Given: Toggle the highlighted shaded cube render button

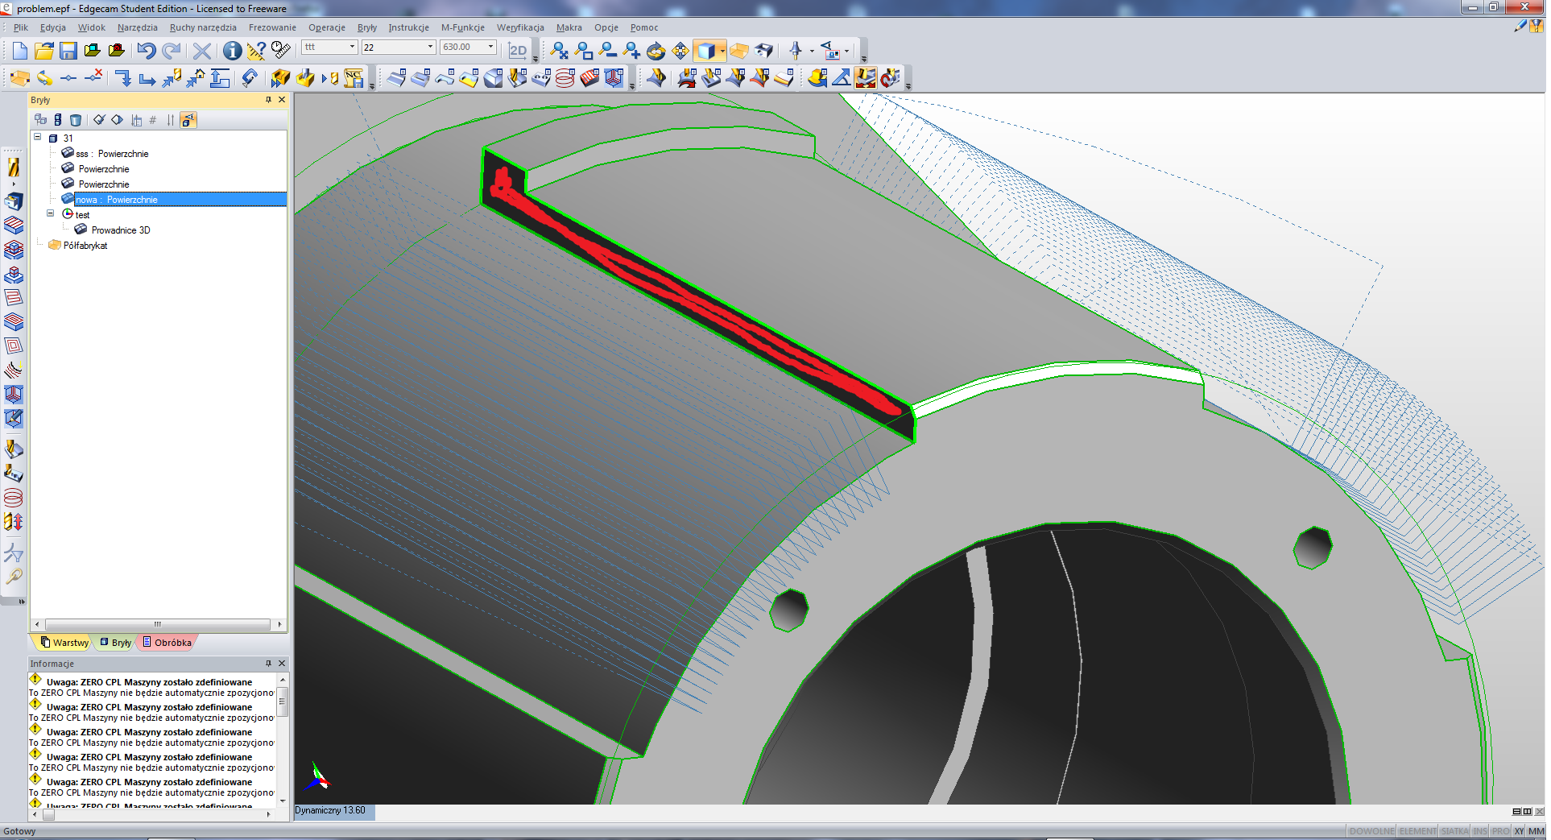Looking at the screenshot, I should tap(705, 51).
